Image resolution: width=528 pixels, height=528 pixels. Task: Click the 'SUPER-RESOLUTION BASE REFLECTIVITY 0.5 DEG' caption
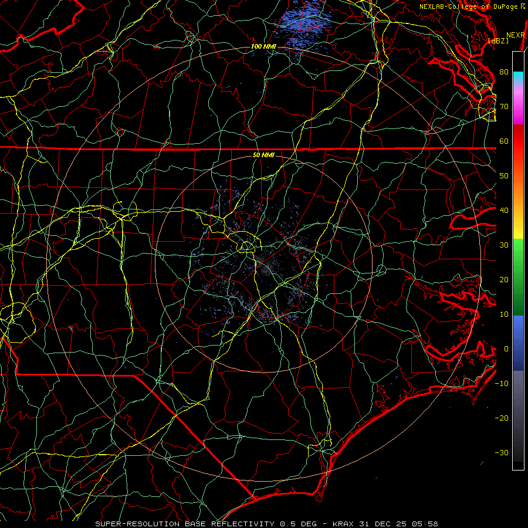click(x=206, y=524)
